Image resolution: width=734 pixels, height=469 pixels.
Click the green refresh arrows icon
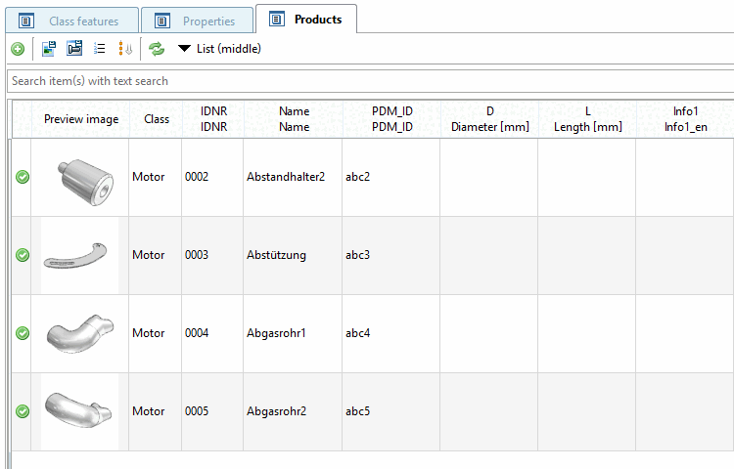tap(157, 49)
